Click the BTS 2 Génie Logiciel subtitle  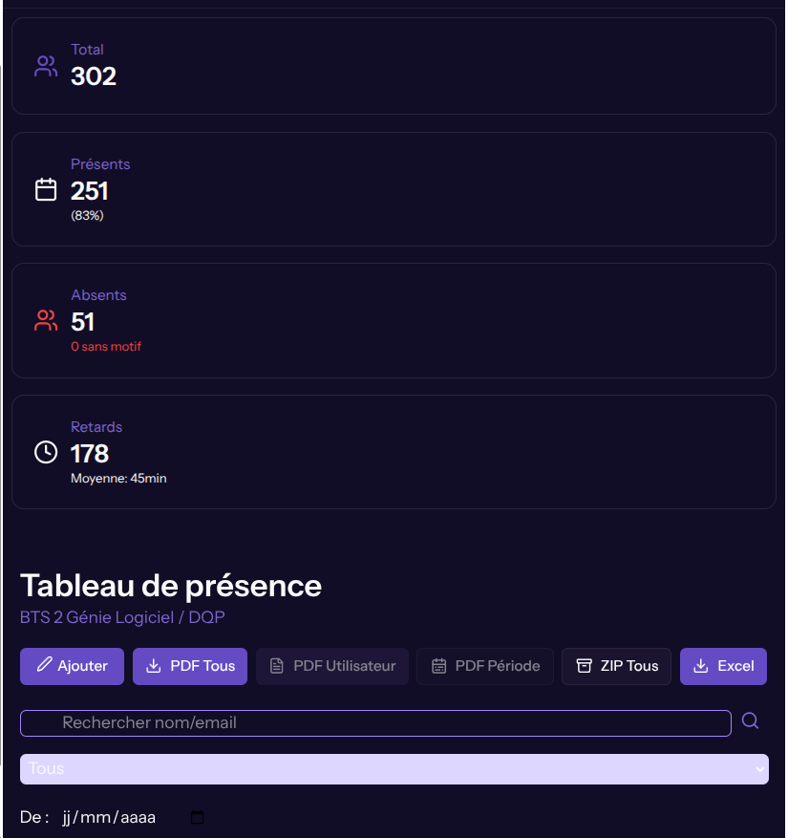[x=122, y=617]
